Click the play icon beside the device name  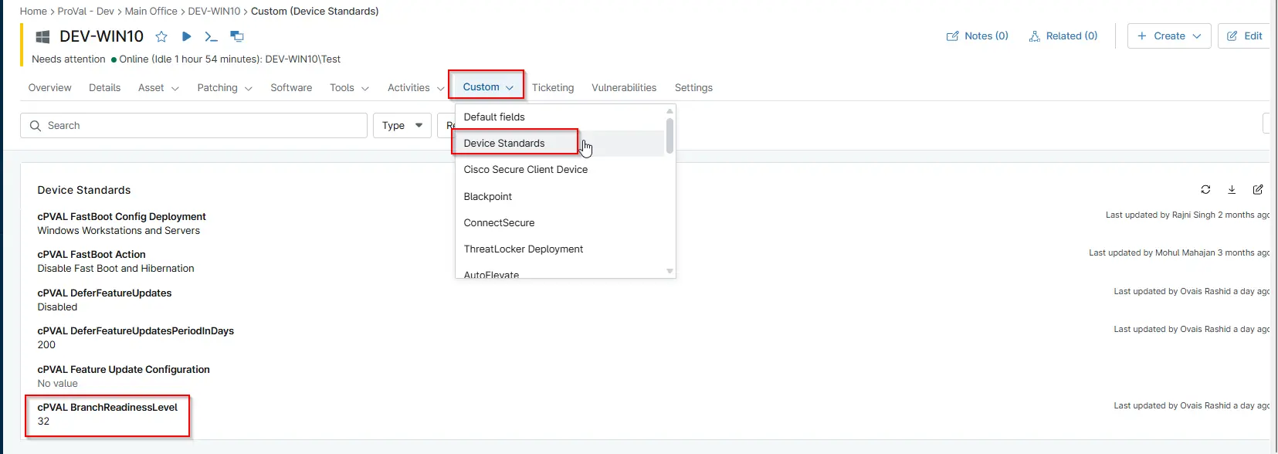tap(186, 36)
